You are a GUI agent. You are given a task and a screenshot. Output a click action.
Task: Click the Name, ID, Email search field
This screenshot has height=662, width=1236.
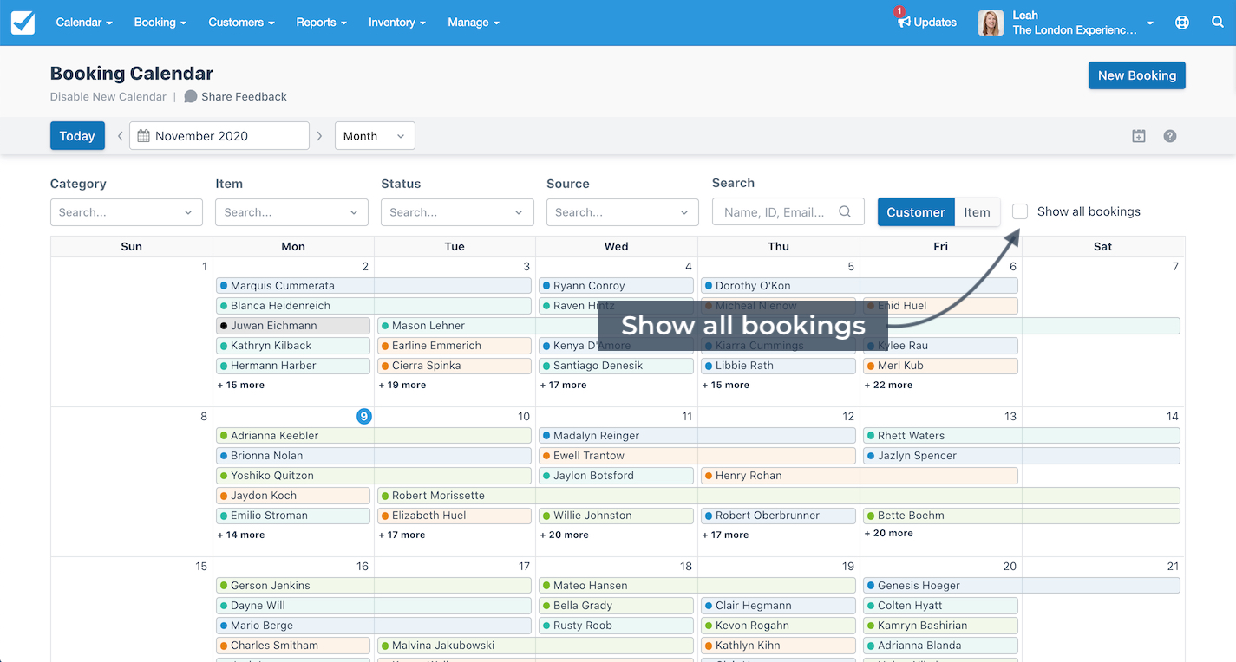pos(788,211)
